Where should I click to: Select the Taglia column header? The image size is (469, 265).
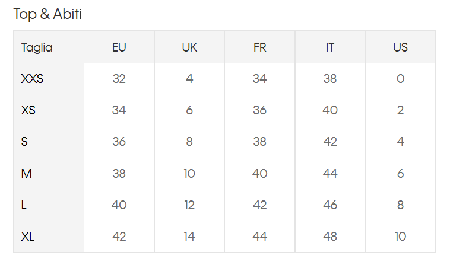click(x=37, y=48)
